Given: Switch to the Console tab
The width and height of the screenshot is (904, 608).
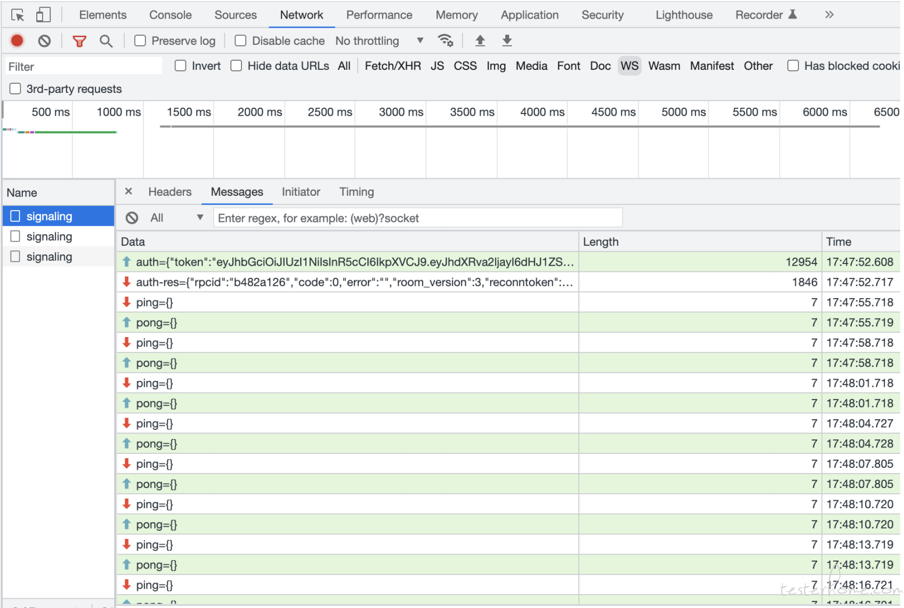Looking at the screenshot, I should (171, 15).
